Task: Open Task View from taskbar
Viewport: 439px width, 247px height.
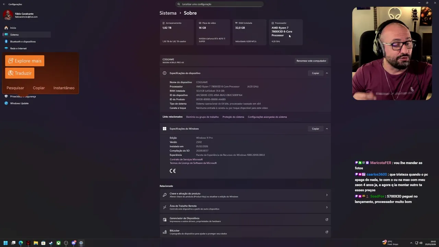Action: coord(13,243)
